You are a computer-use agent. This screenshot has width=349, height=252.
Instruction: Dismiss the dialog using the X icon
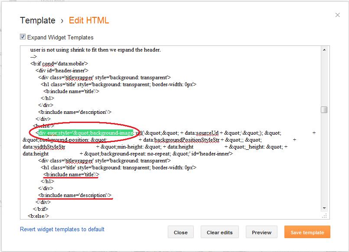[337, 15]
